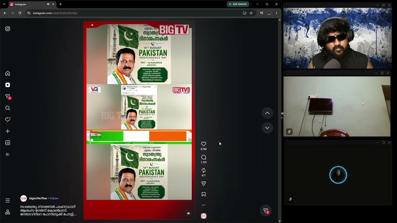Open Reels from the Instagram sidebar

coord(8,85)
